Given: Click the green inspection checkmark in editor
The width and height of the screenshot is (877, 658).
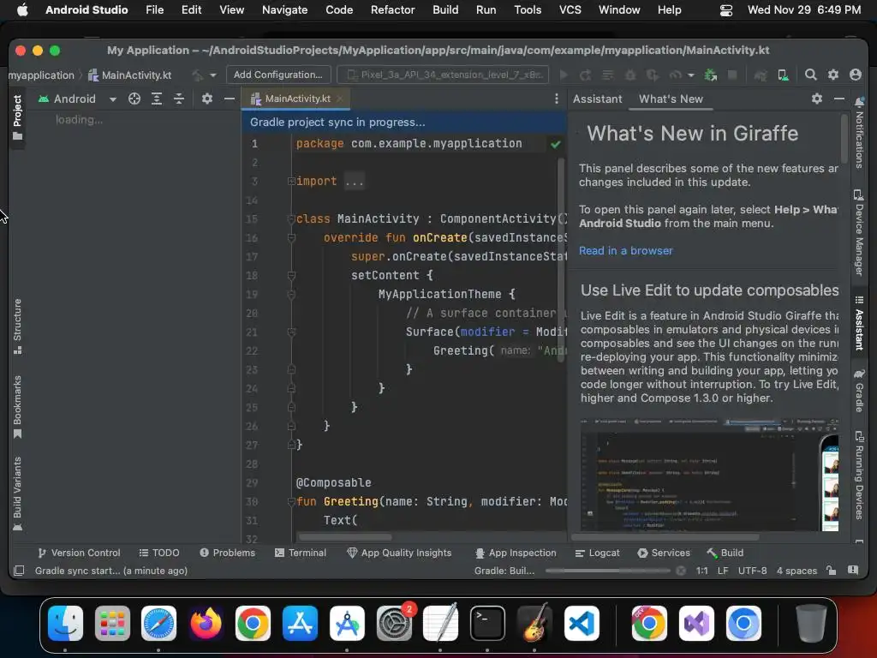Looking at the screenshot, I should pos(555,144).
